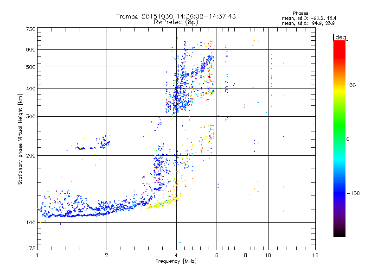The width and height of the screenshot is (371, 278).
Task: Click the 'mean, sd,X: 94.9, 23.9' line
Action: [x=308, y=23]
